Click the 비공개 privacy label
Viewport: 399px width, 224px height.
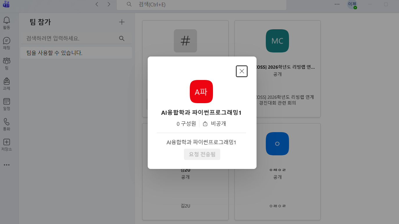pyautogui.click(x=219, y=124)
